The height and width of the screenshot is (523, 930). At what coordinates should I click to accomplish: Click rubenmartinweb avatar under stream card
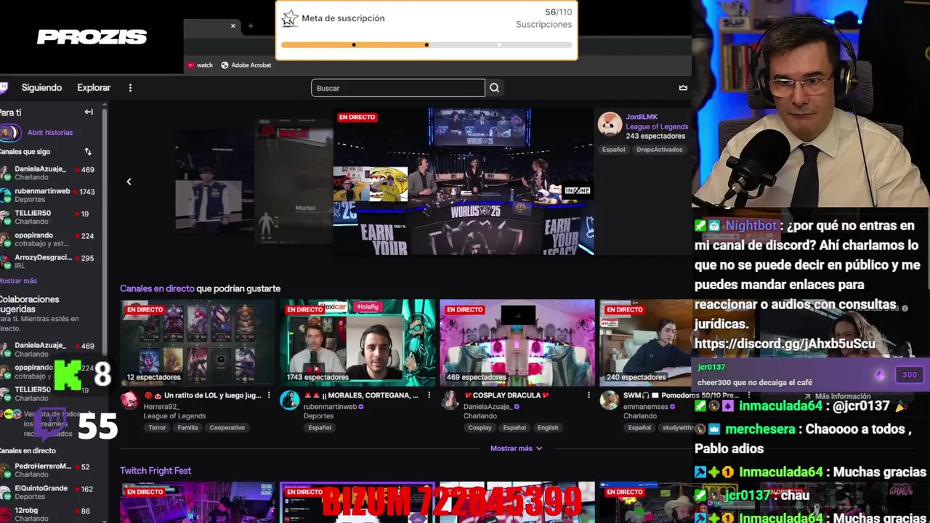[290, 400]
